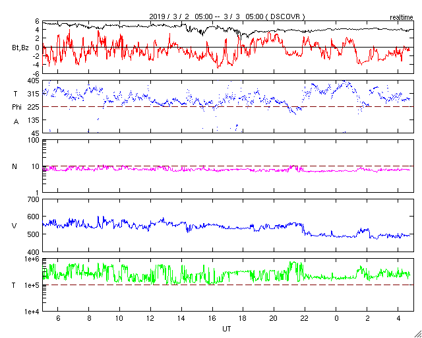Click the '1e+5' temperature tick label

click(32, 285)
